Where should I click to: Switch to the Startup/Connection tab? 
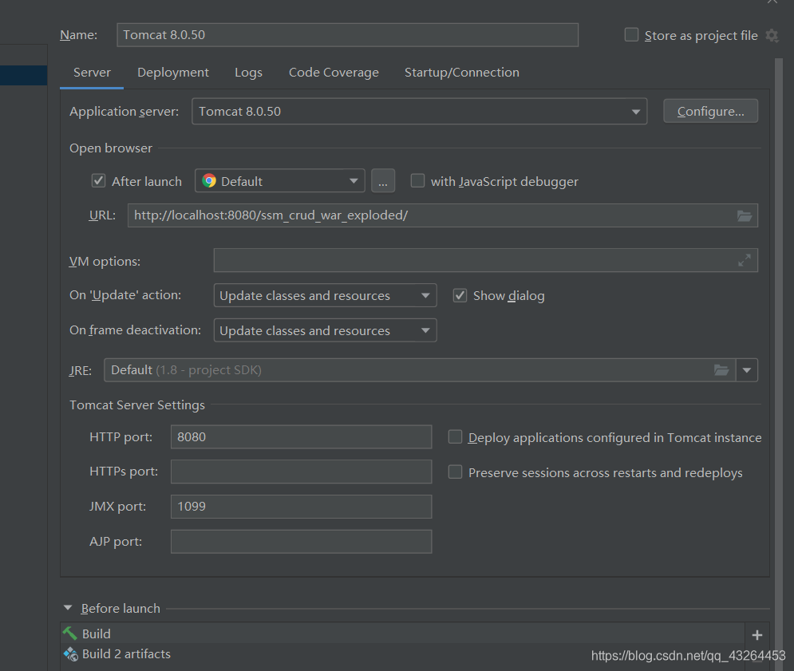462,73
